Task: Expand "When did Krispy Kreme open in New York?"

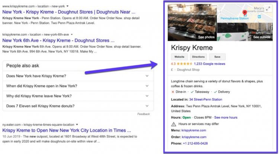Action: [x=78, y=86]
